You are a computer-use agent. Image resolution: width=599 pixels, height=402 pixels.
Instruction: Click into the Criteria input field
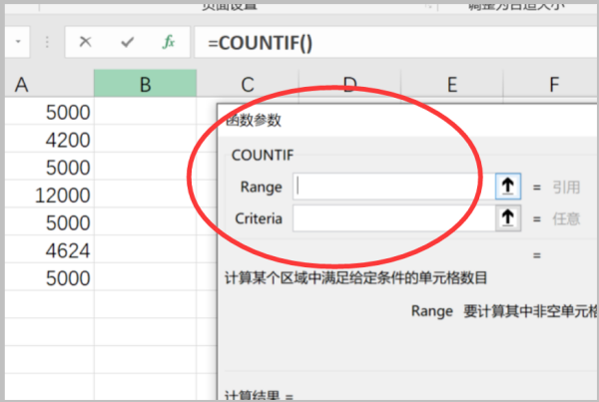[x=394, y=218]
